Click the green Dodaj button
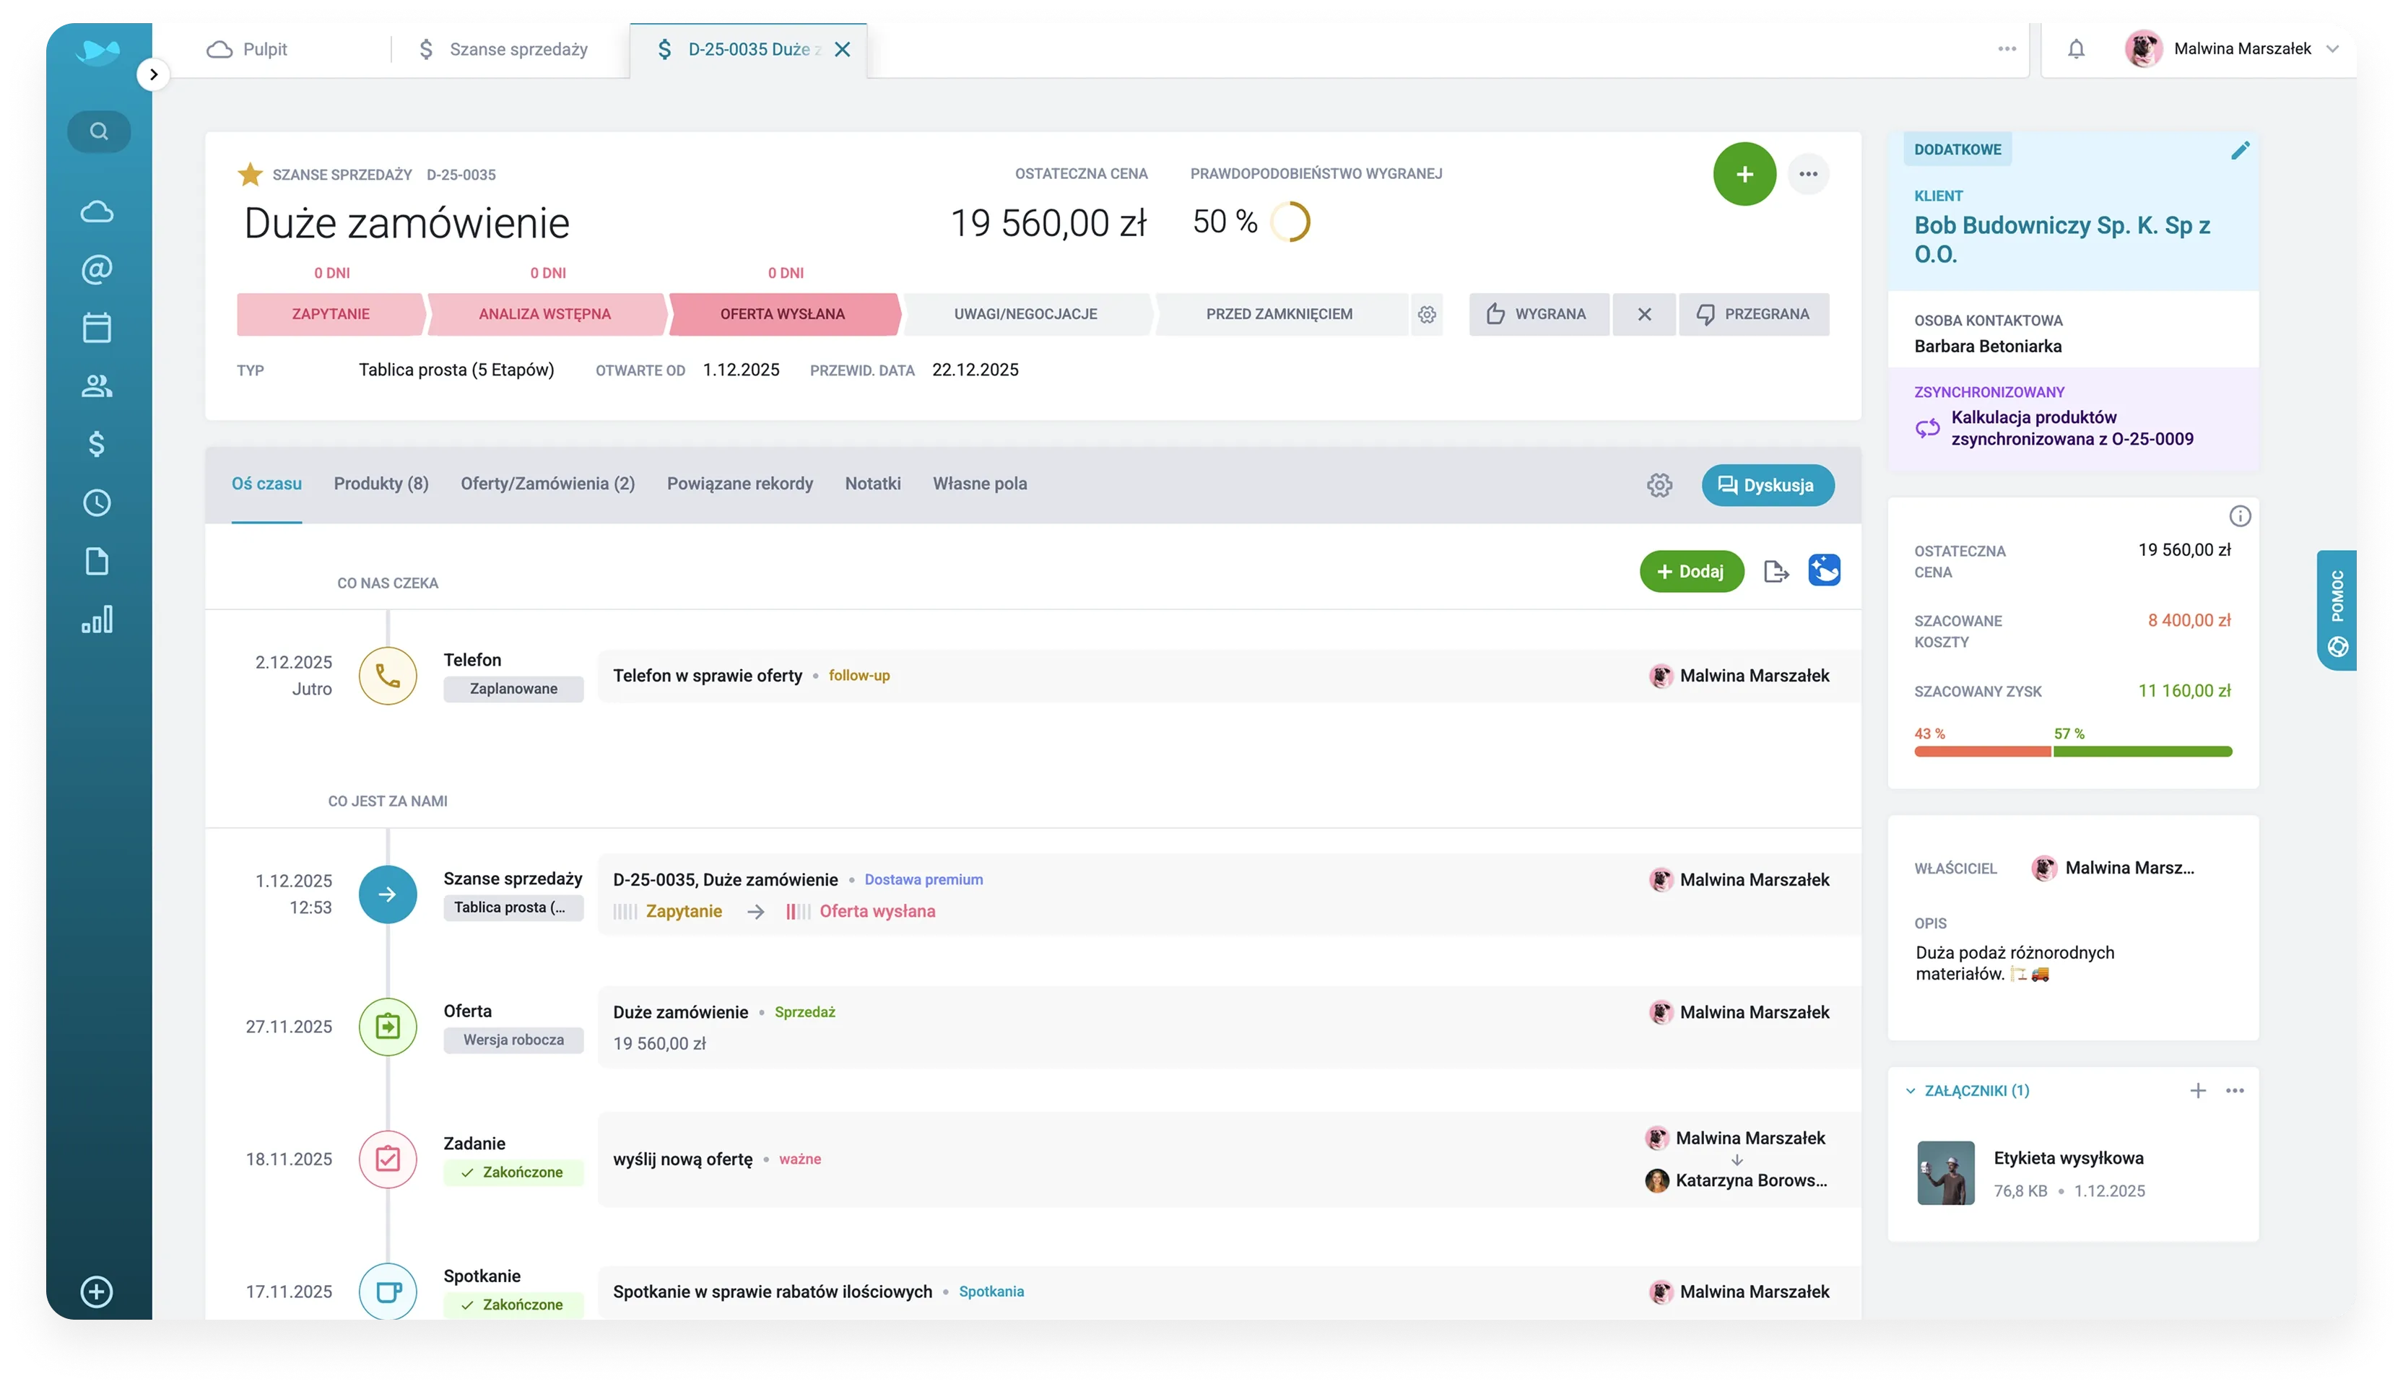The image size is (2403, 1389). (1690, 571)
